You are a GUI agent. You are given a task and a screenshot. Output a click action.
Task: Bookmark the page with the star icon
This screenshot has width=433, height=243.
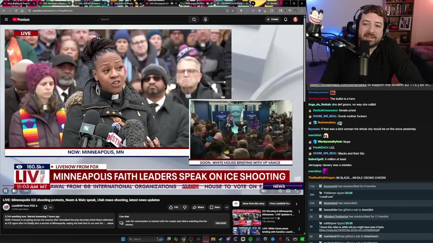click(x=233, y=10)
